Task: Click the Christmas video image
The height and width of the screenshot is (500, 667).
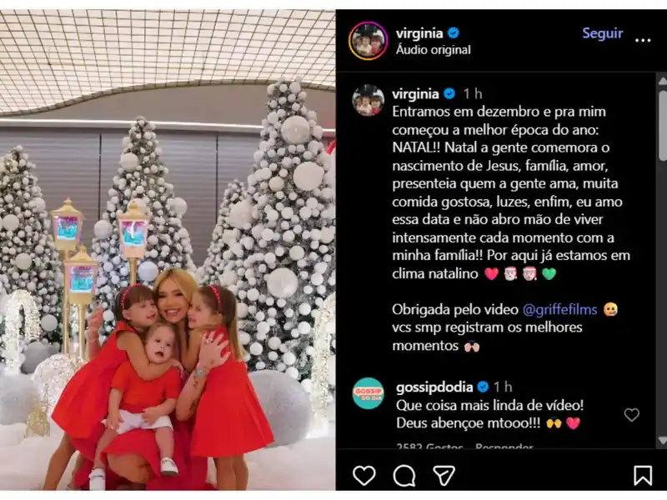Action: pos(168,250)
